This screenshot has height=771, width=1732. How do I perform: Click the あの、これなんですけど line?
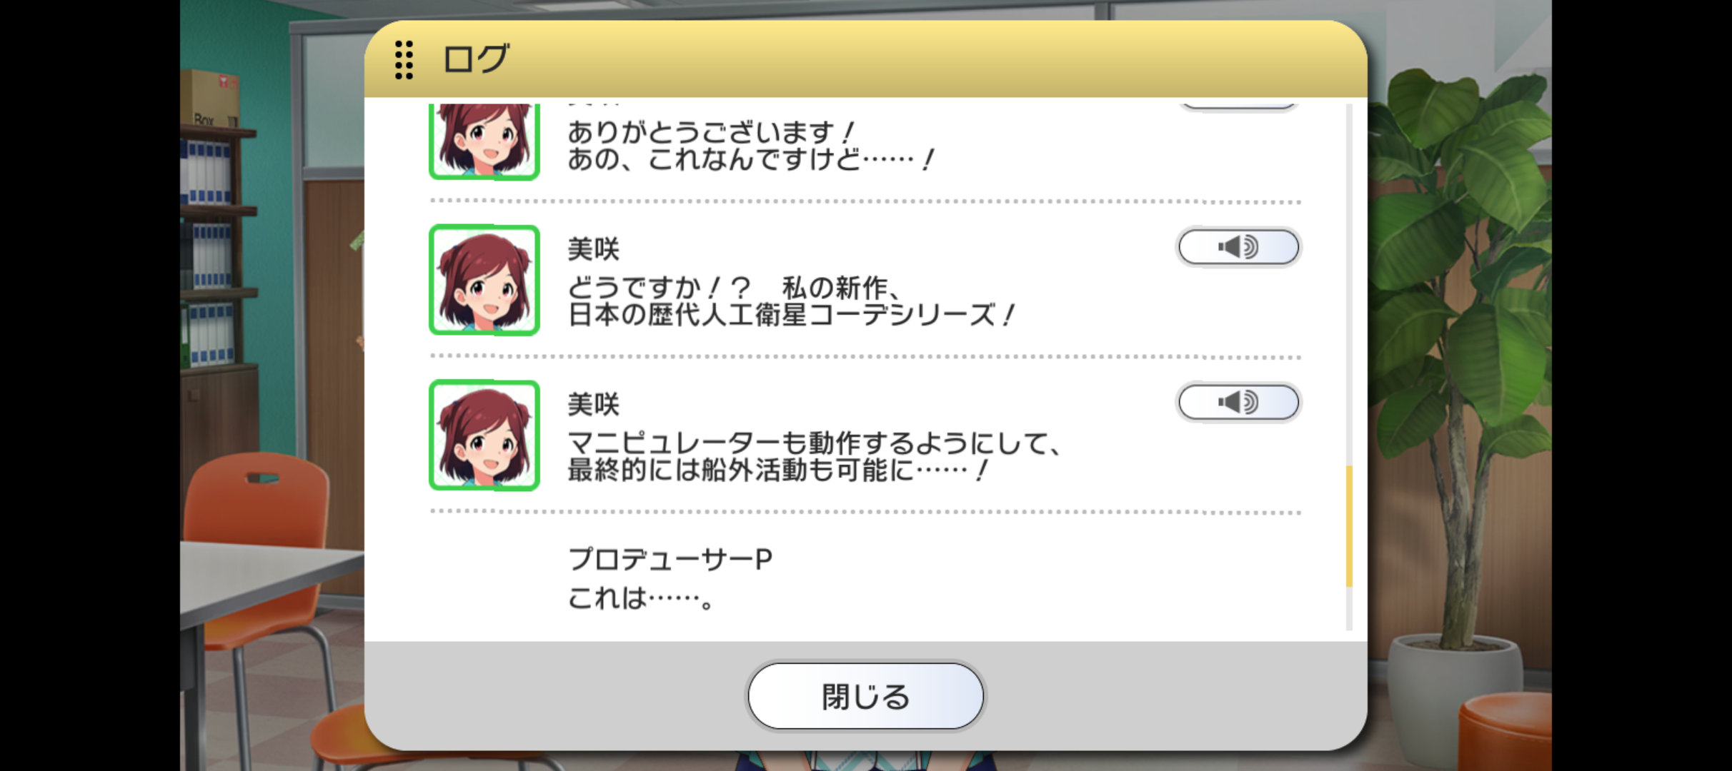(x=750, y=159)
